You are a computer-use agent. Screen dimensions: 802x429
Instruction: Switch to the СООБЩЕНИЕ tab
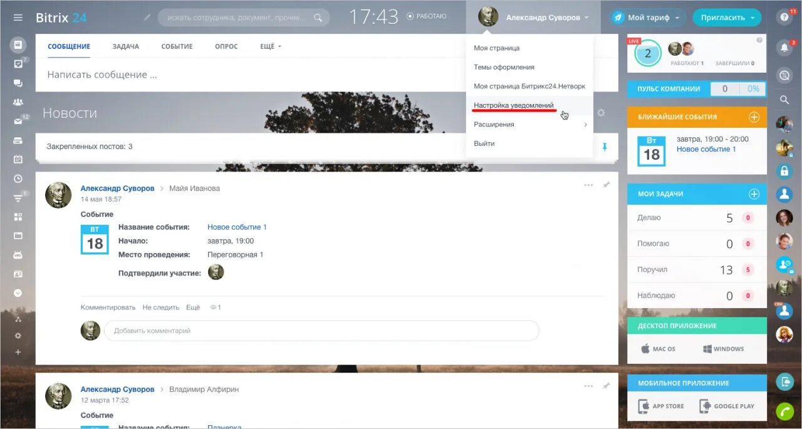click(x=69, y=46)
